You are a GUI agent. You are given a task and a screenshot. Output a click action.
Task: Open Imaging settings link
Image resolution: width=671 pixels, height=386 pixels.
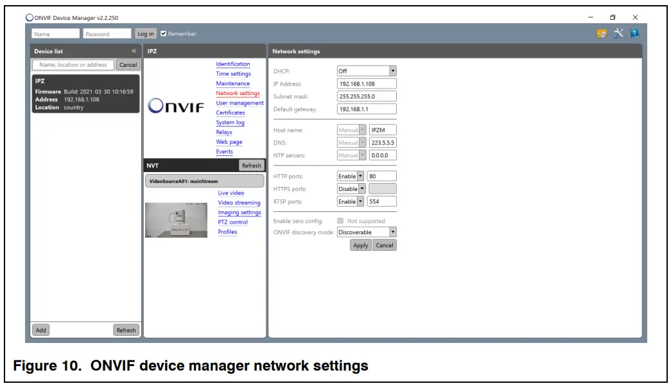[x=240, y=212]
